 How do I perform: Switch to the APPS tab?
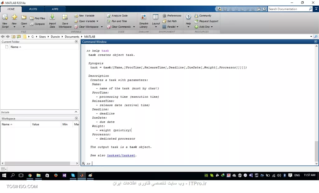coord(55,9)
